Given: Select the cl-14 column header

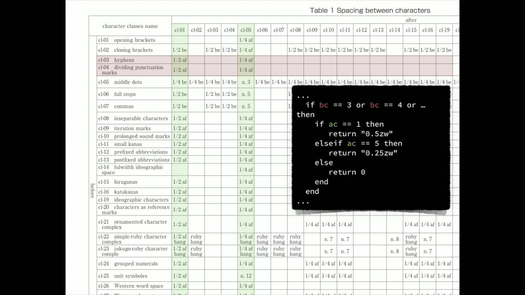Looking at the screenshot, I should click(x=395, y=30).
